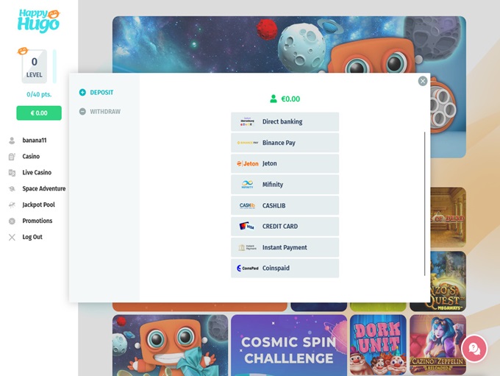Open the Dork Unit game thumbnail

pos(378,344)
